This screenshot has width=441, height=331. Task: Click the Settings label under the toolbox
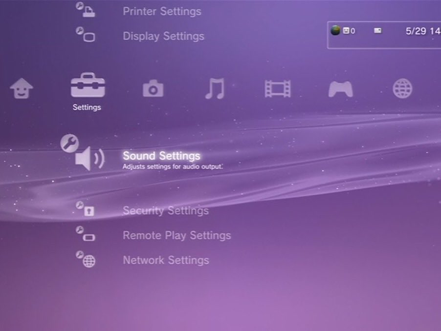pyautogui.click(x=87, y=107)
